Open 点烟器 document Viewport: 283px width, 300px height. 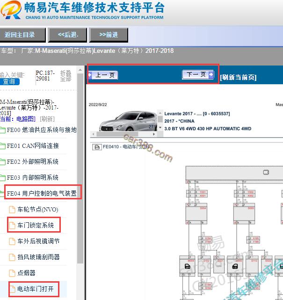click(26, 273)
